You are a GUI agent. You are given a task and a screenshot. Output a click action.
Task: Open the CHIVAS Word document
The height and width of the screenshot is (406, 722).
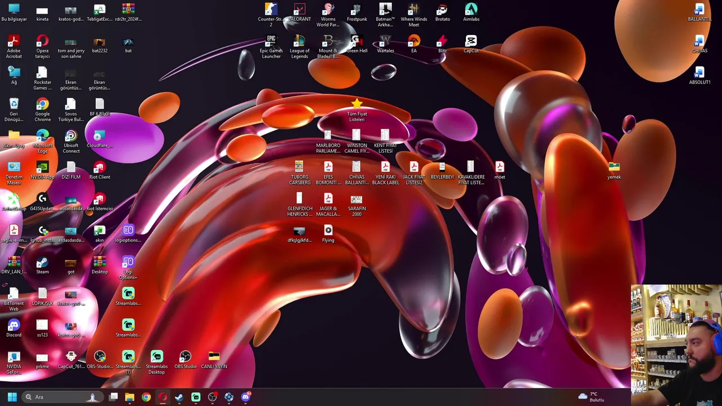pos(699,44)
